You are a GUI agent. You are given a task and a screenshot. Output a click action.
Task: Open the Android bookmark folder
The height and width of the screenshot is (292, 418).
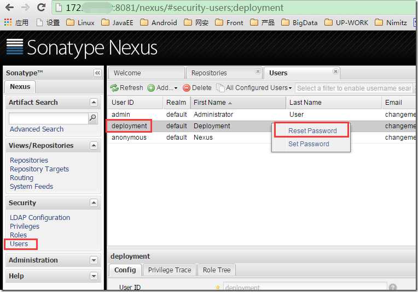[x=158, y=22]
